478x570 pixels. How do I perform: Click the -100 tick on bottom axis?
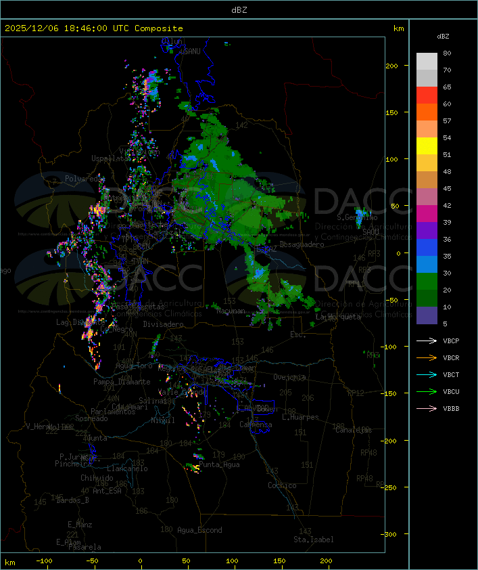point(44,561)
